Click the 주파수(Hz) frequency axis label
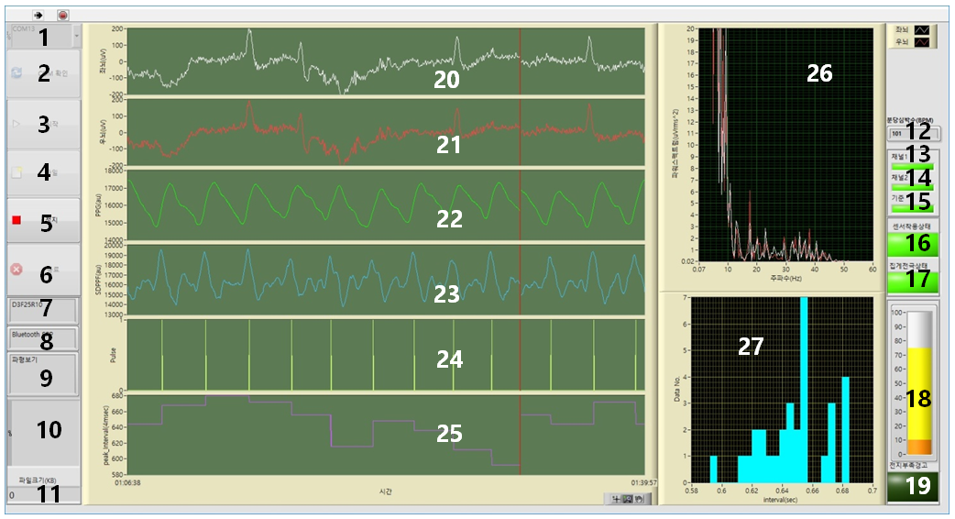Screen dimensions: 955x519 coord(785,278)
